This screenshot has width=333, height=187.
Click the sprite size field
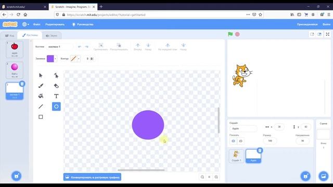pyautogui.click(x=270, y=141)
